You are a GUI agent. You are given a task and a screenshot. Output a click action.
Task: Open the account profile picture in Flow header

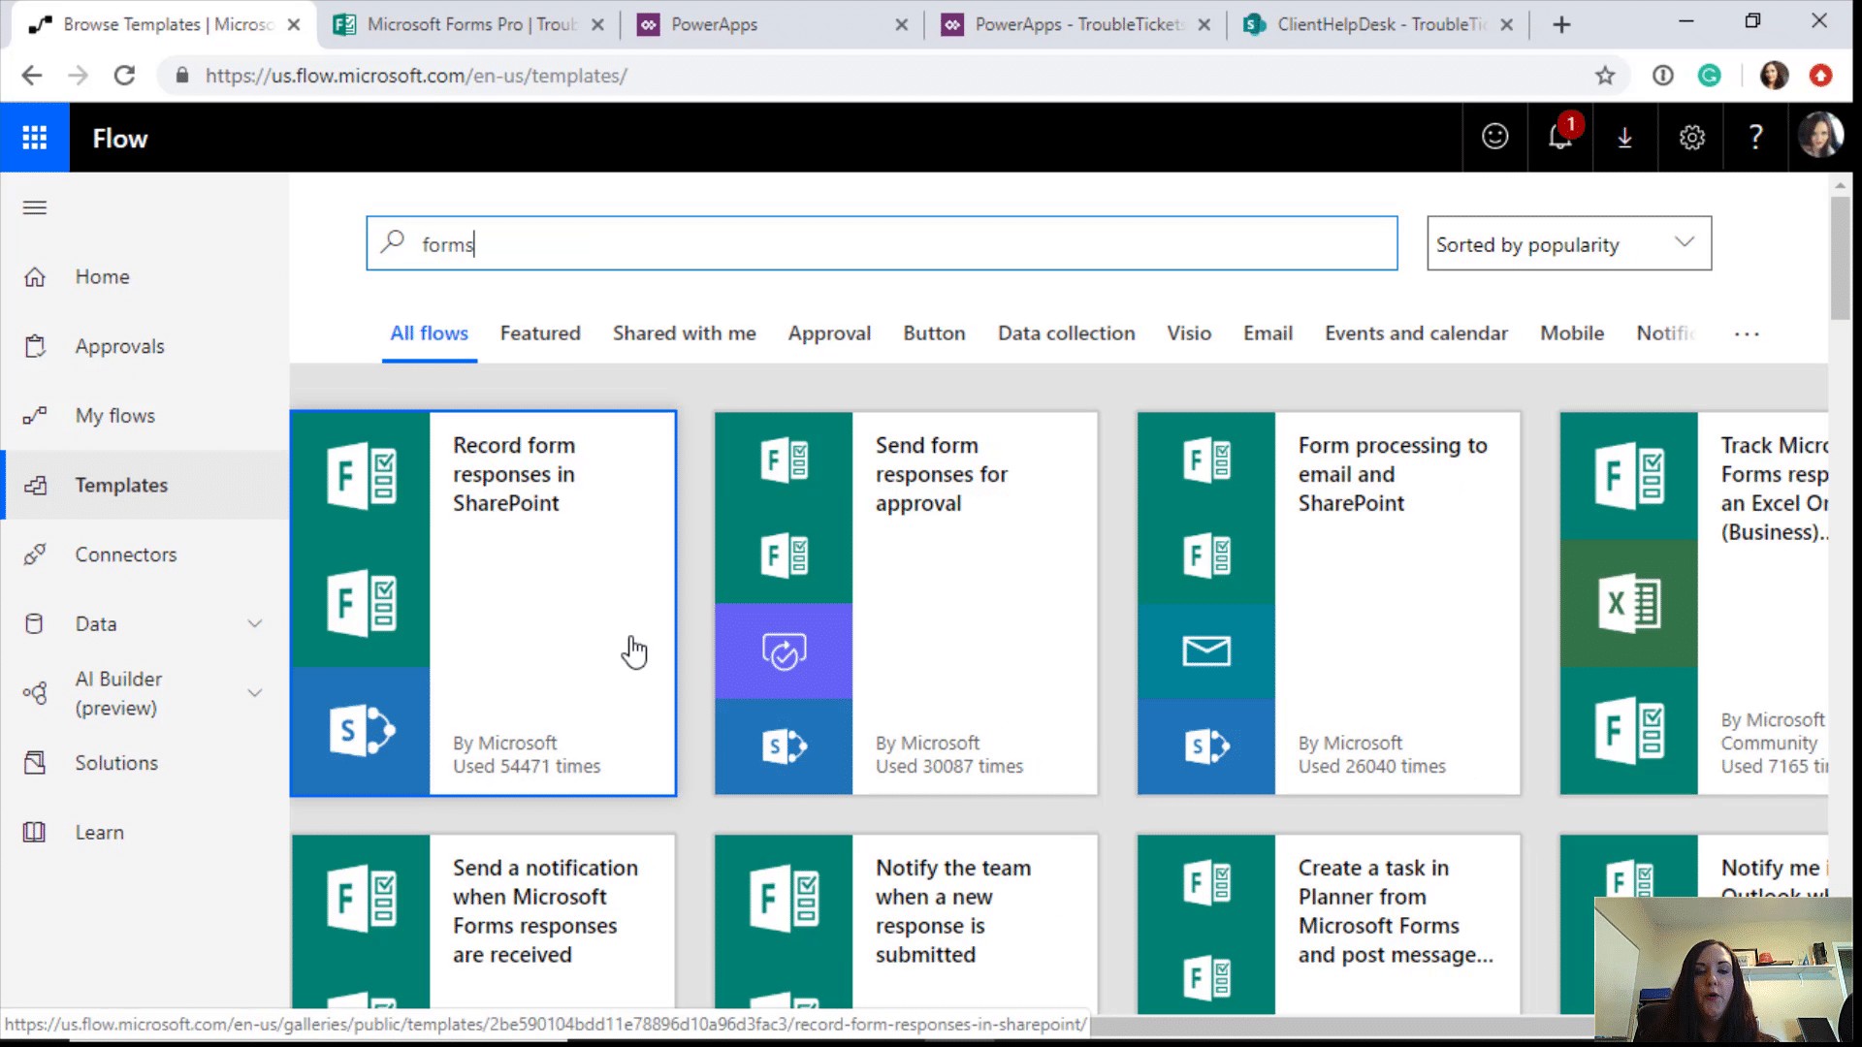[1820, 136]
